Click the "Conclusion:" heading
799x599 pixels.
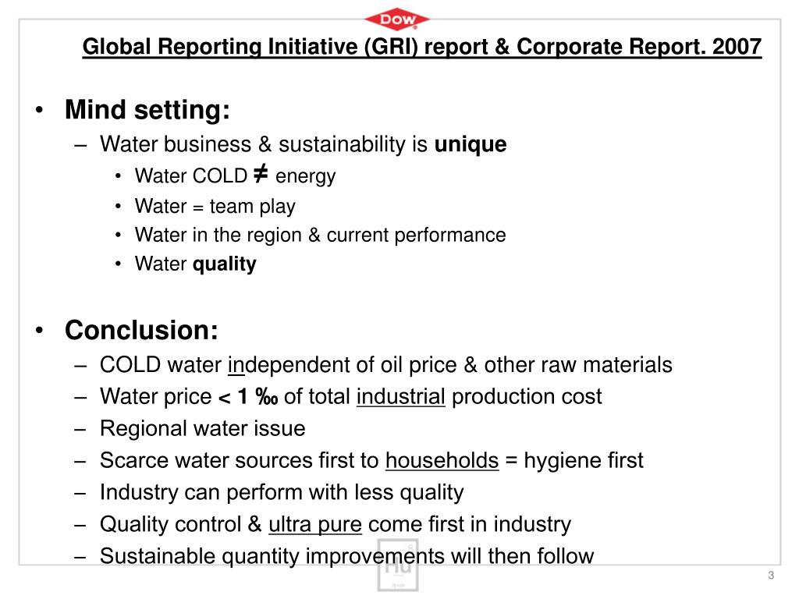(141, 330)
